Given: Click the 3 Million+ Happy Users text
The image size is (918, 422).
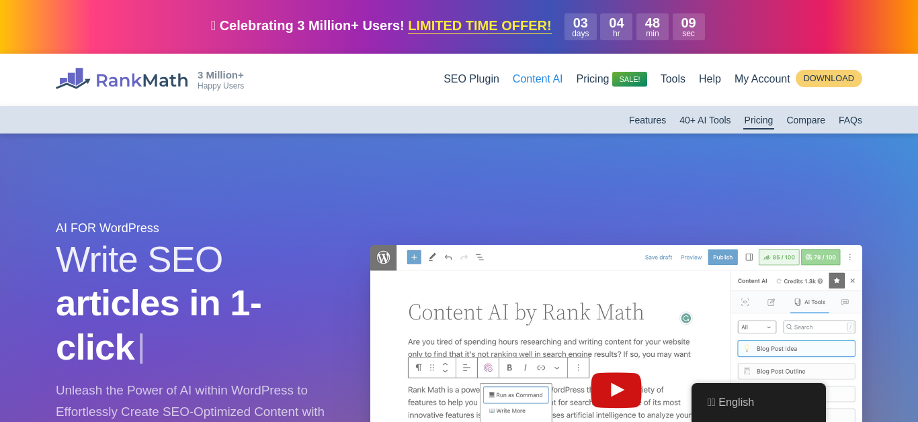Looking at the screenshot, I should pos(220,80).
